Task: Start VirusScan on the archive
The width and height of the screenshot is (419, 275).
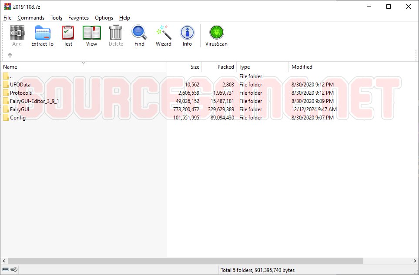Action: click(216, 36)
